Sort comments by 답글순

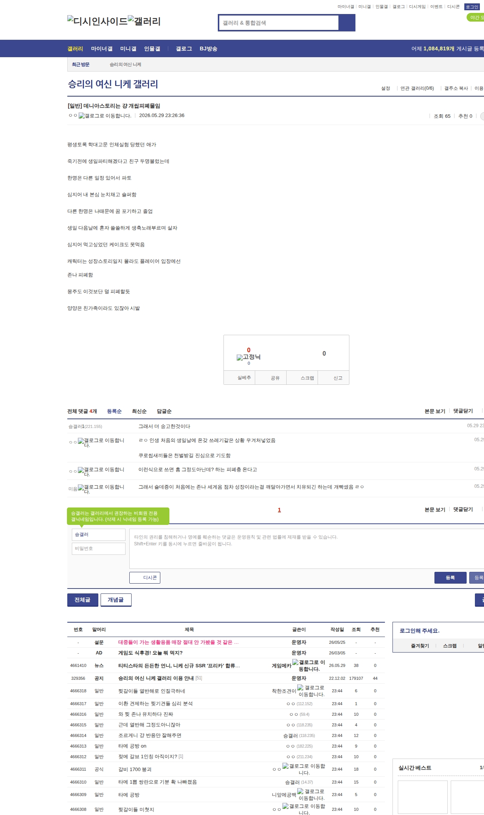pyautogui.click(x=164, y=411)
